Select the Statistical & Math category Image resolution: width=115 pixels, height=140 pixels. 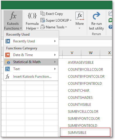click(31, 62)
